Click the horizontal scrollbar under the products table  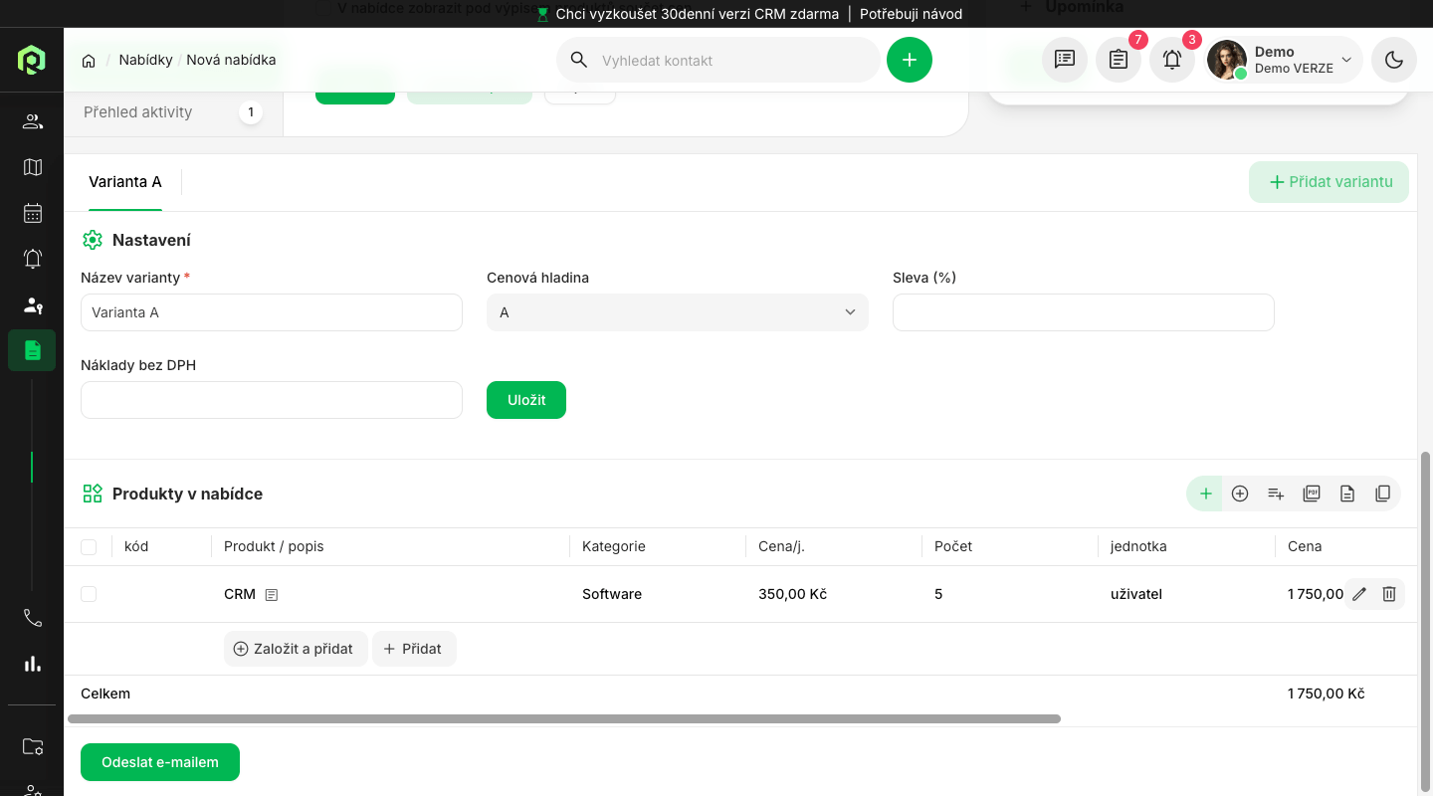click(x=564, y=718)
